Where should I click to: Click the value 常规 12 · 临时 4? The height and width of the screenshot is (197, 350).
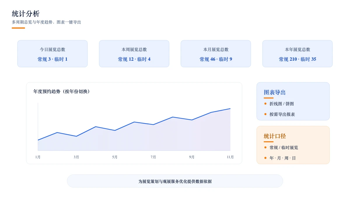click(134, 59)
